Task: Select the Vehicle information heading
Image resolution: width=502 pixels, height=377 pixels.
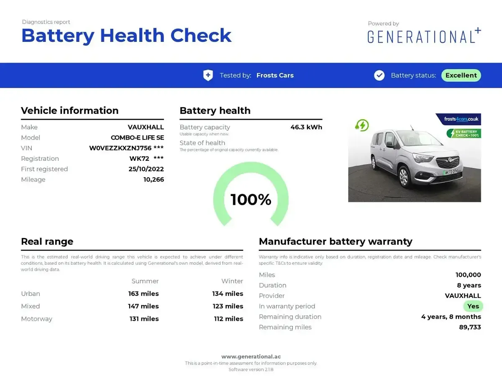Action: click(x=70, y=111)
